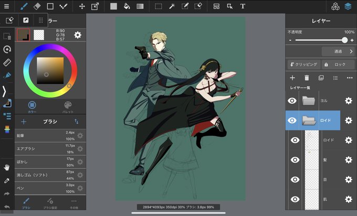357x216 pixels.
Task: Open 髪 layer settings gear
Action: point(349,160)
